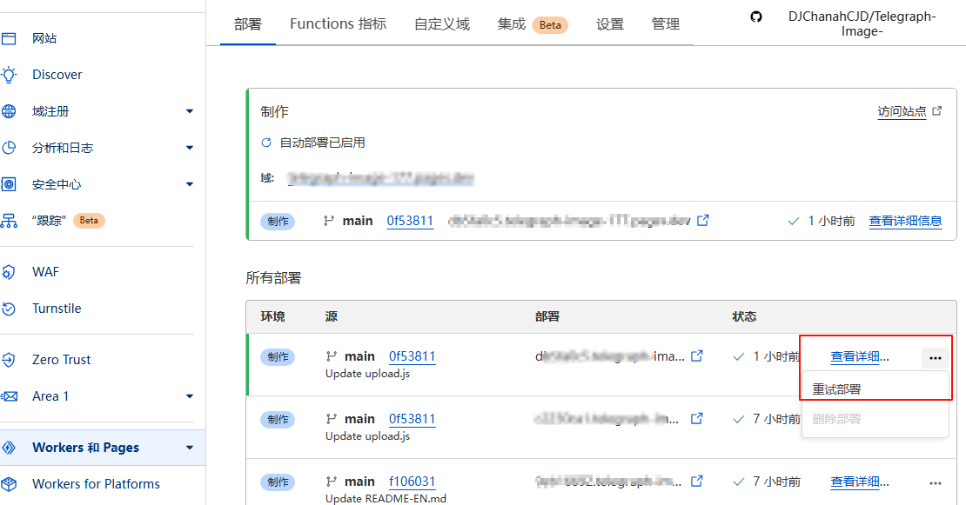
Task: Open the 网站 sidebar icon
Action: coord(9,39)
